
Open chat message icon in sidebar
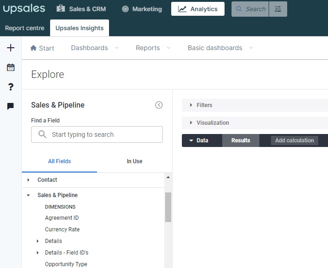tap(11, 106)
